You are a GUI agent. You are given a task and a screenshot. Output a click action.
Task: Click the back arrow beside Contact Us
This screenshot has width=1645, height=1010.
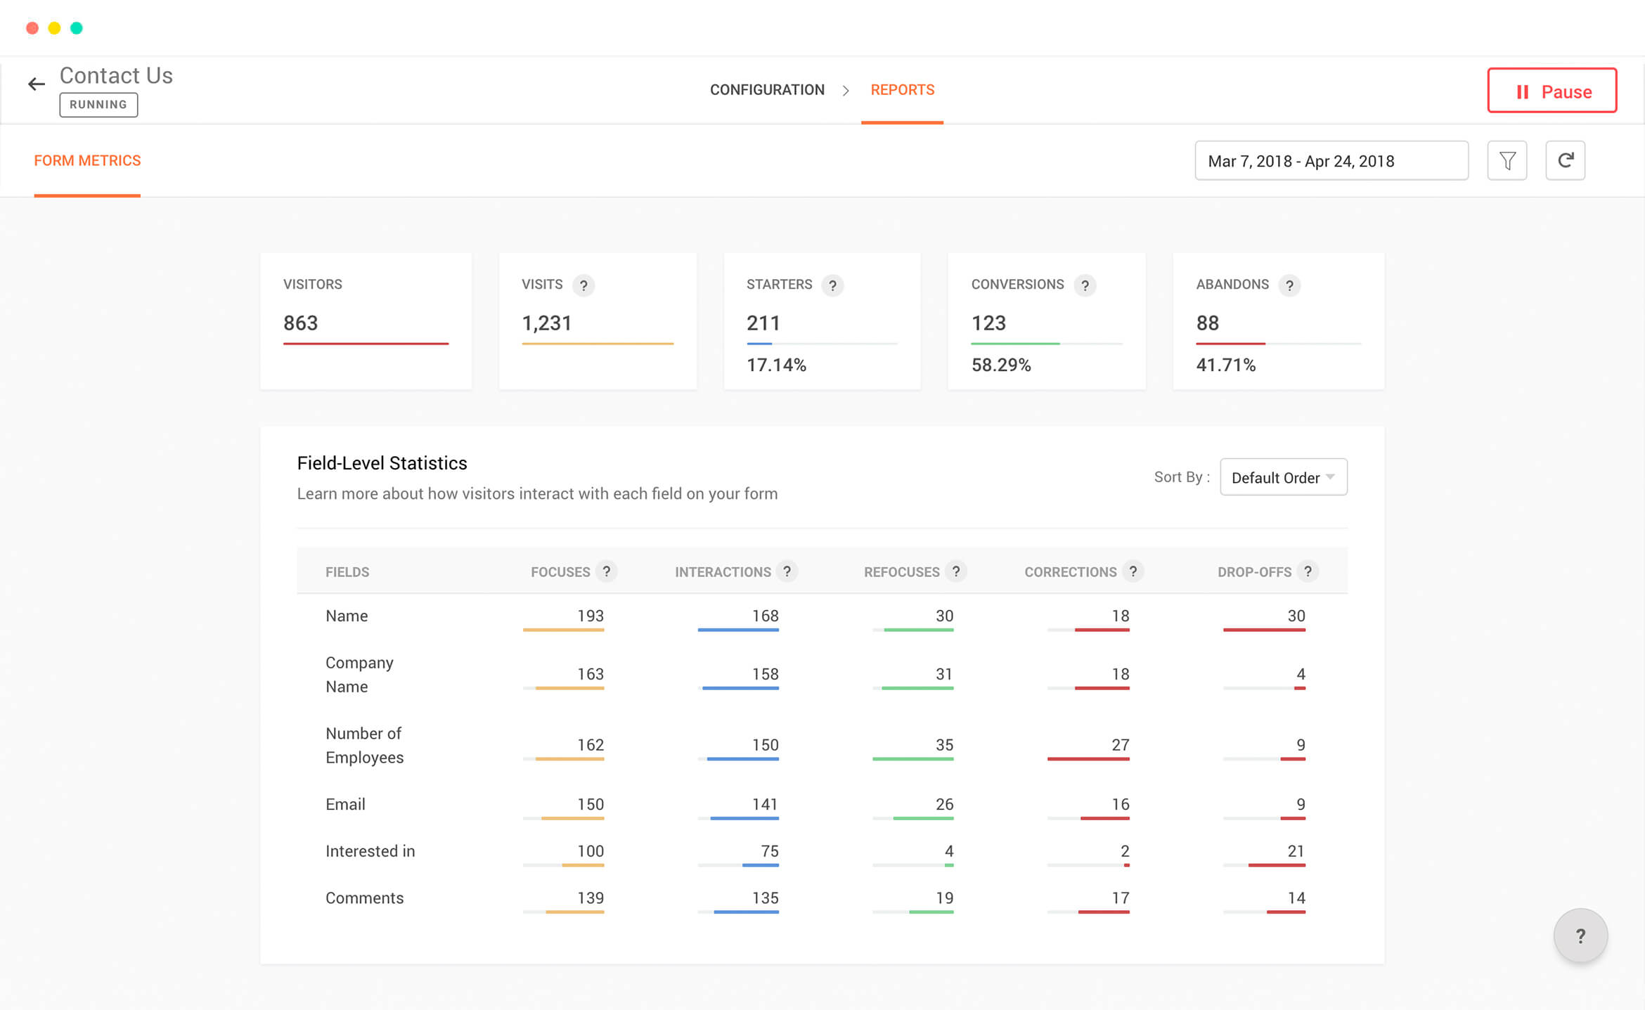click(37, 84)
